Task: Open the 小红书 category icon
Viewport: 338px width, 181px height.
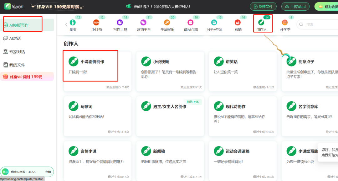Action: click(x=96, y=22)
